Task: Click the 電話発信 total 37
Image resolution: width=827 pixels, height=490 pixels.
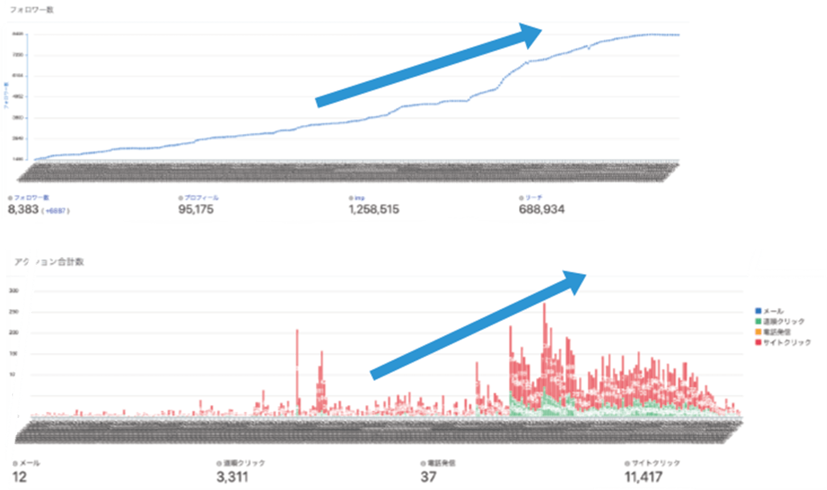Action: point(428,477)
